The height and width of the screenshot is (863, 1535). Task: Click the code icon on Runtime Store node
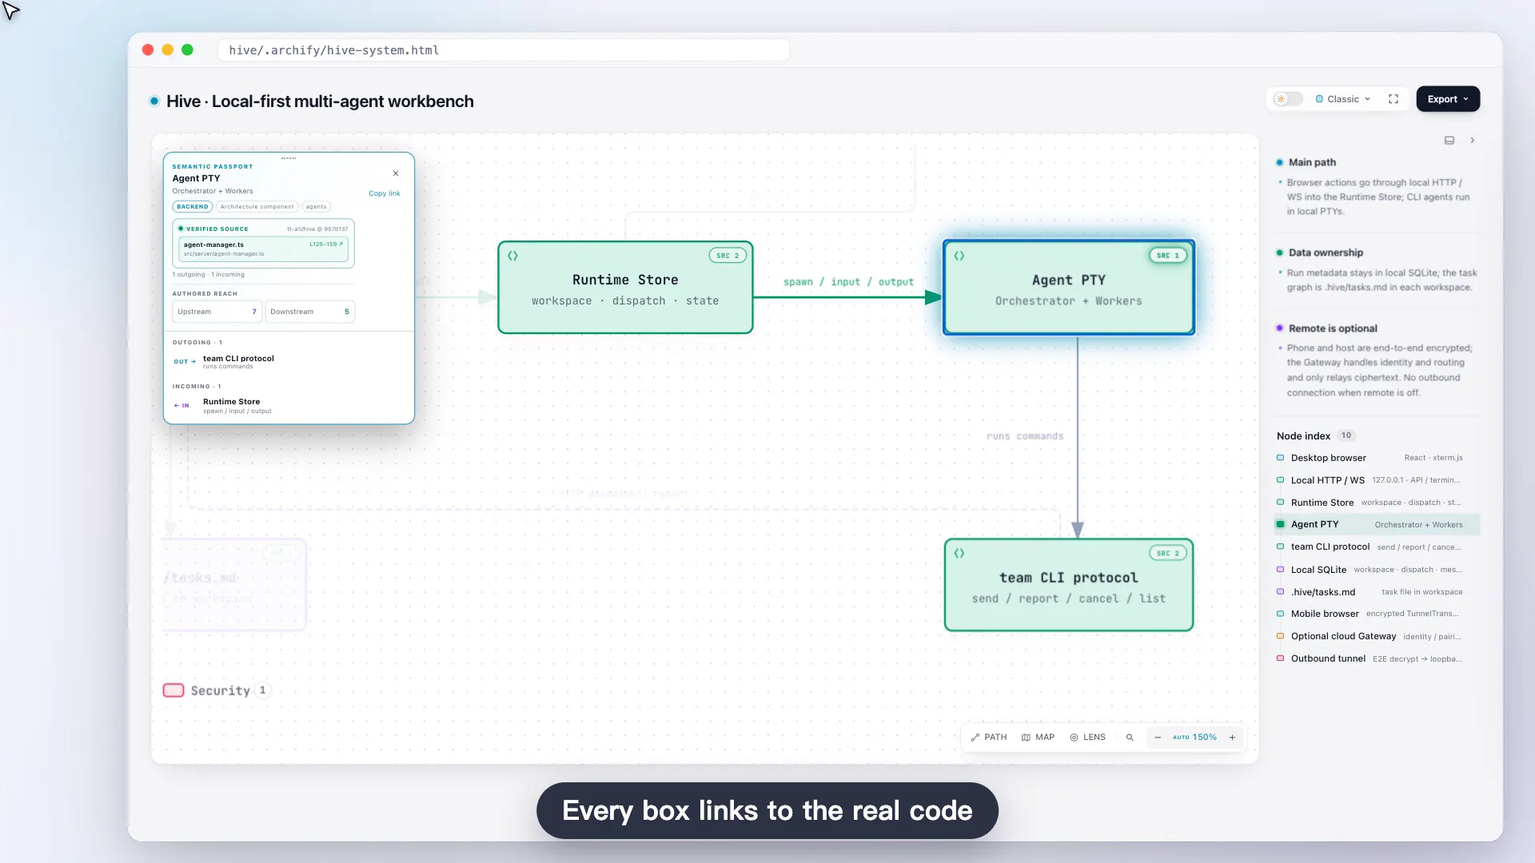point(513,256)
